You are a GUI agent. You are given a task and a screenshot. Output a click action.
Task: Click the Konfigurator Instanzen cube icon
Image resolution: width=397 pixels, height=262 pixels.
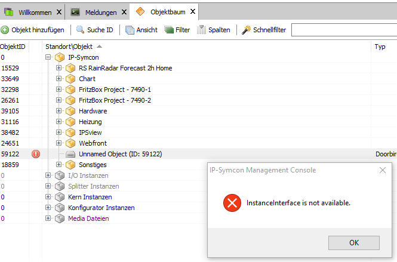pos(60,208)
